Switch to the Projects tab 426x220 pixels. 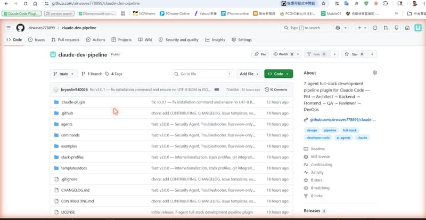(121, 40)
